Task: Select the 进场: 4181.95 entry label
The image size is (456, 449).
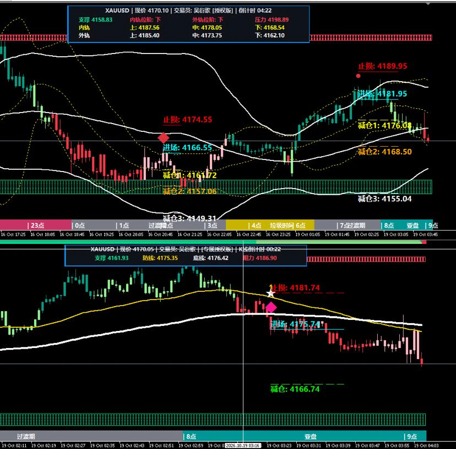Action: click(x=382, y=94)
